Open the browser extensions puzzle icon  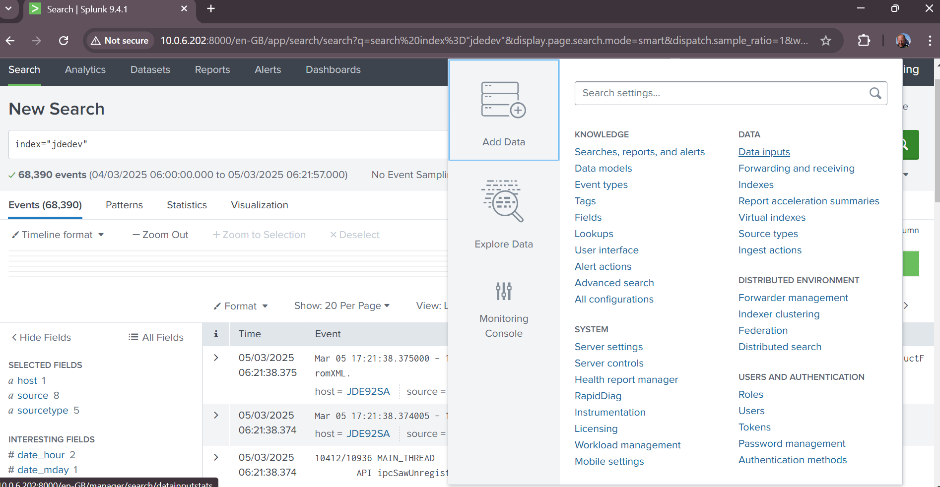tap(864, 41)
